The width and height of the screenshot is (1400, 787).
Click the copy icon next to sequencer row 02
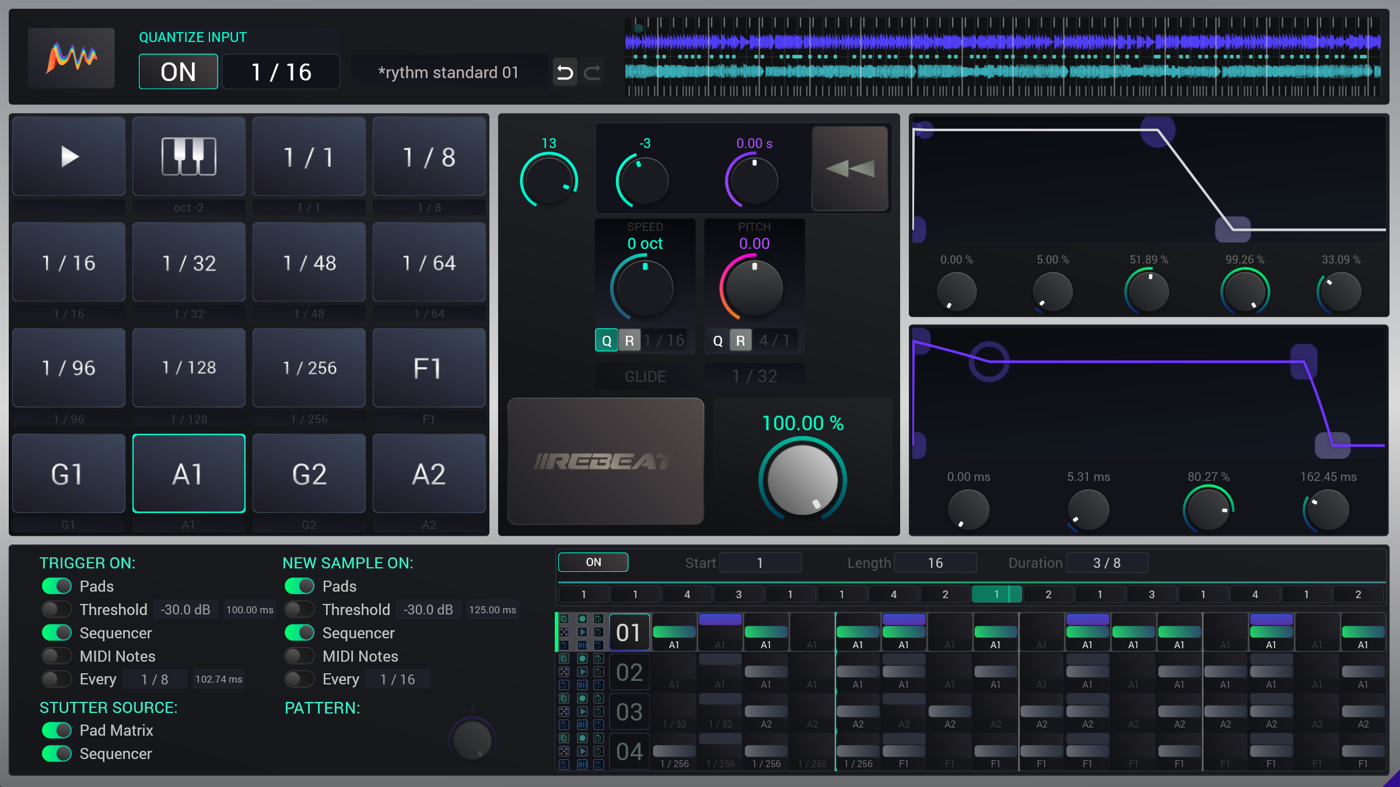pyautogui.click(x=563, y=659)
